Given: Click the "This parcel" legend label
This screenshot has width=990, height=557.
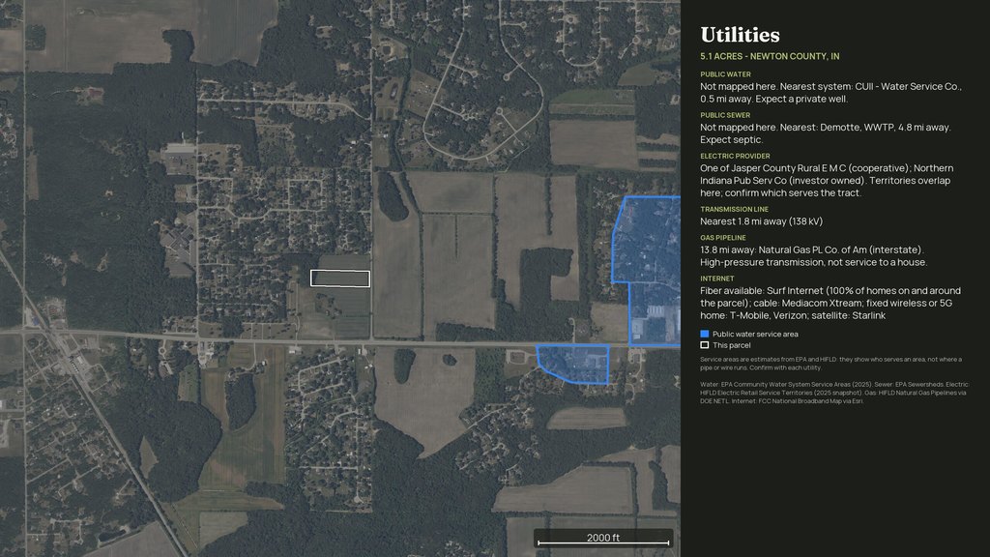Looking at the screenshot, I should pos(732,345).
